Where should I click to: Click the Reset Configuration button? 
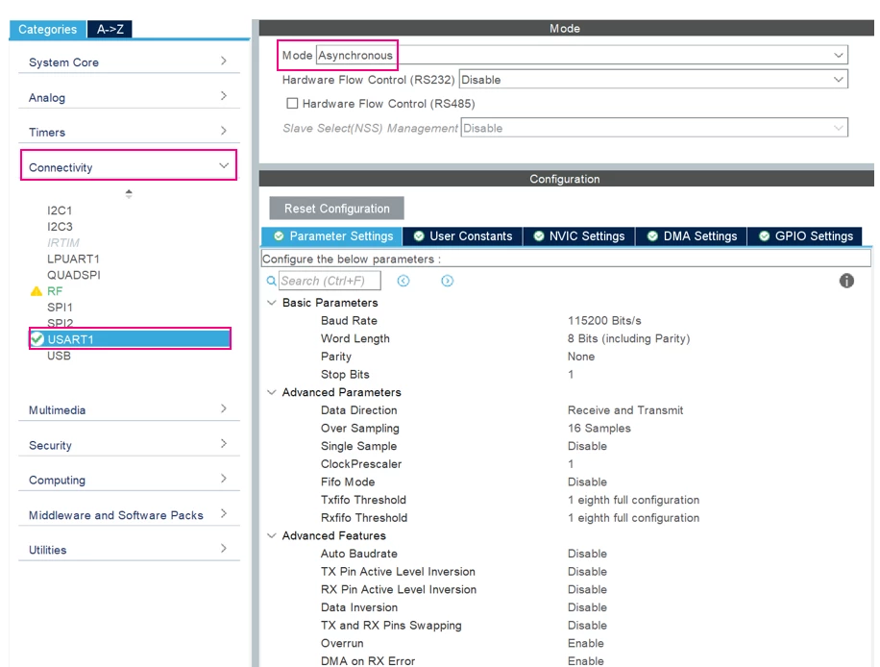click(x=337, y=209)
